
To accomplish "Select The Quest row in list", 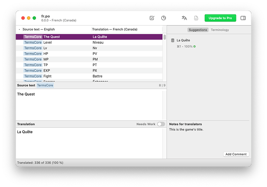I will pos(89,37).
